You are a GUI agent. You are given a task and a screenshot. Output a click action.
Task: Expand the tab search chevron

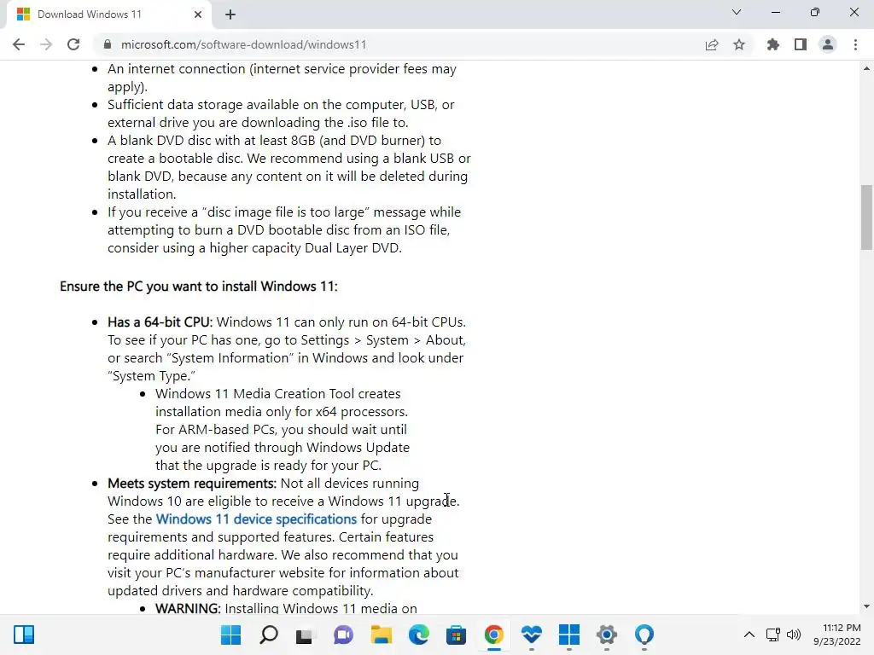tap(737, 12)
